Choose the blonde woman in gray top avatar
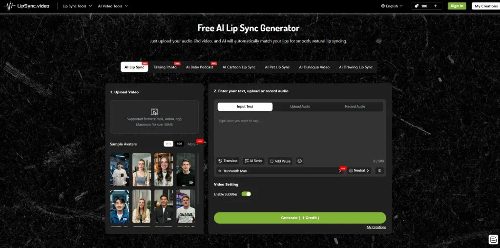The height and width of the screenshot is (248, 500). [x=142, y=169]
